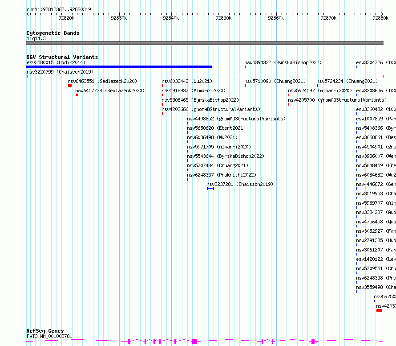
Task: Open nsv5394322 (ByrskaBishop2022) variant
Action: (x=283, y=62)
